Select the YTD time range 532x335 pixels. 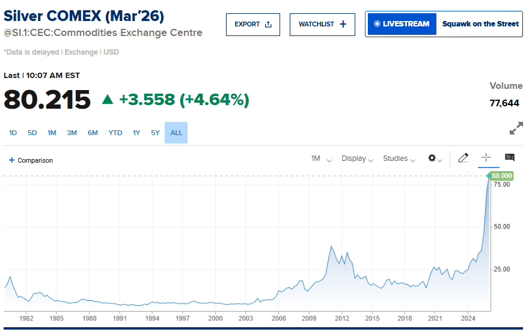(x=115, y=133)
